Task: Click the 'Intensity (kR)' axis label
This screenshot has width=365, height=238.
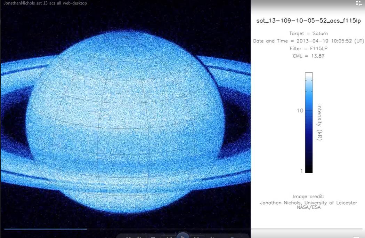Action: 319,122
